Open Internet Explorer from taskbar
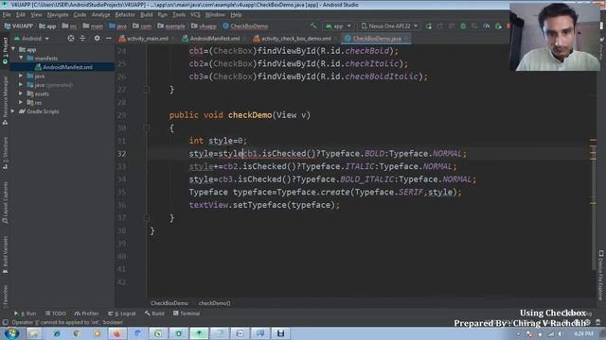 [x=56, y=333]
